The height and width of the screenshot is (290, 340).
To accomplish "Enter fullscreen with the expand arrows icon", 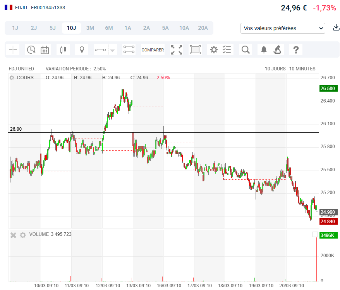I will click(177, 49).
